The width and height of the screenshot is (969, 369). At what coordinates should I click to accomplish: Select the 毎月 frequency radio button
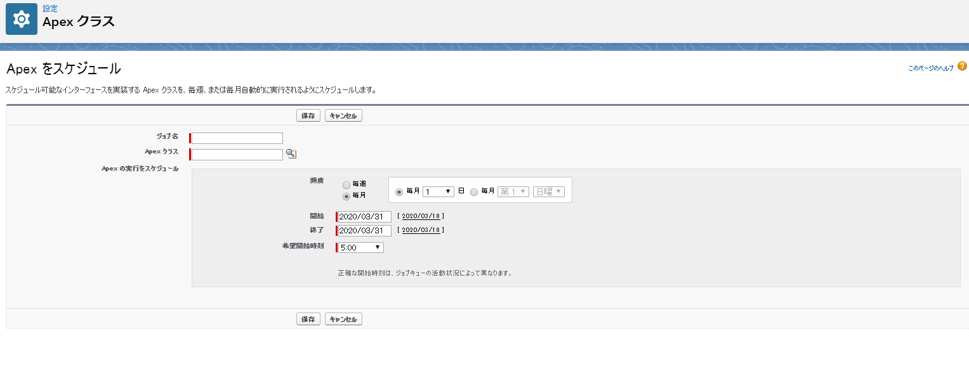point(346,197)
